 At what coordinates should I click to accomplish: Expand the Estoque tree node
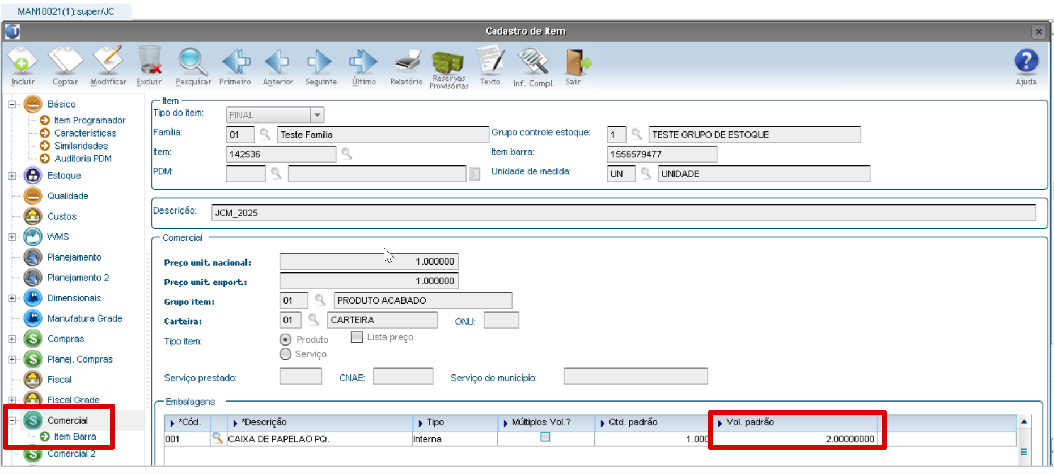[x=12, y=176]
